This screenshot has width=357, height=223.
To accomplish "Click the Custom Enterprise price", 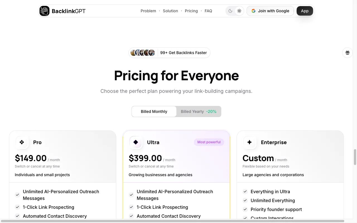I will click(258, 158).
